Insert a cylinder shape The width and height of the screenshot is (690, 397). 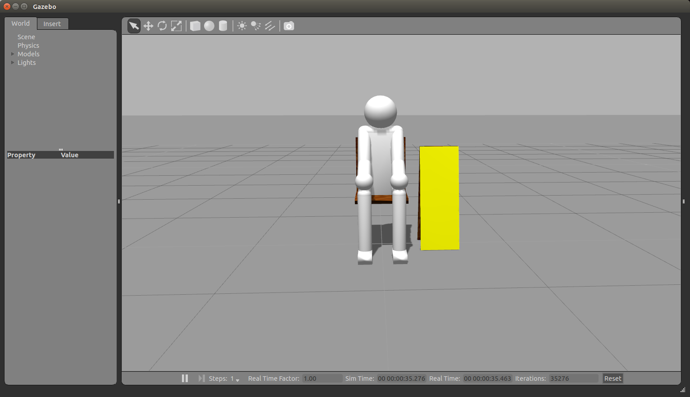223,26
